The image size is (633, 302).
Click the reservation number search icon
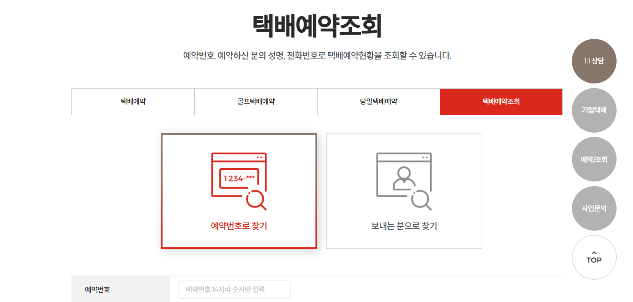239,181
